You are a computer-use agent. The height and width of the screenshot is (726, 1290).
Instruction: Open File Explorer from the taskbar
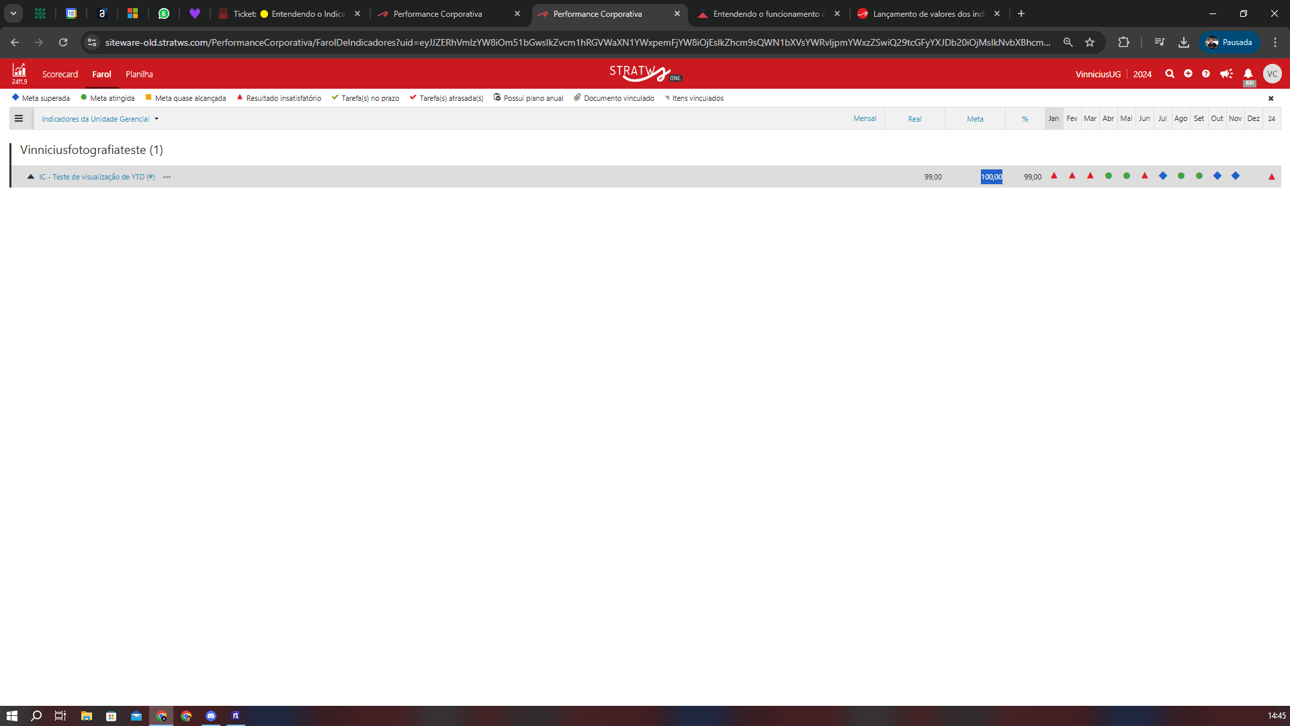pyautogui.click(x=87, y=716)
